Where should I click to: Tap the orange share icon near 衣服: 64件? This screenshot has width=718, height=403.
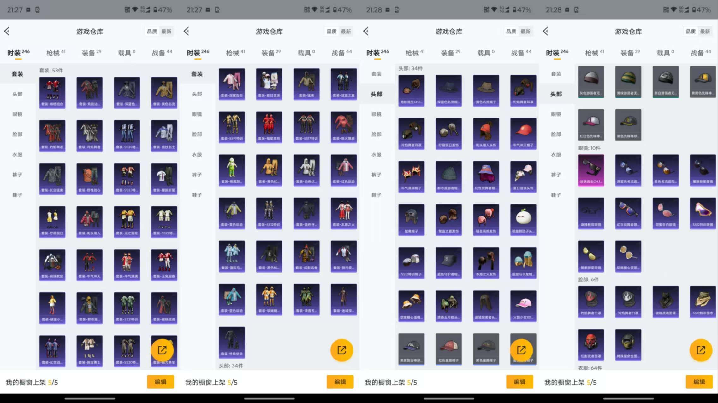pos(701,350)
